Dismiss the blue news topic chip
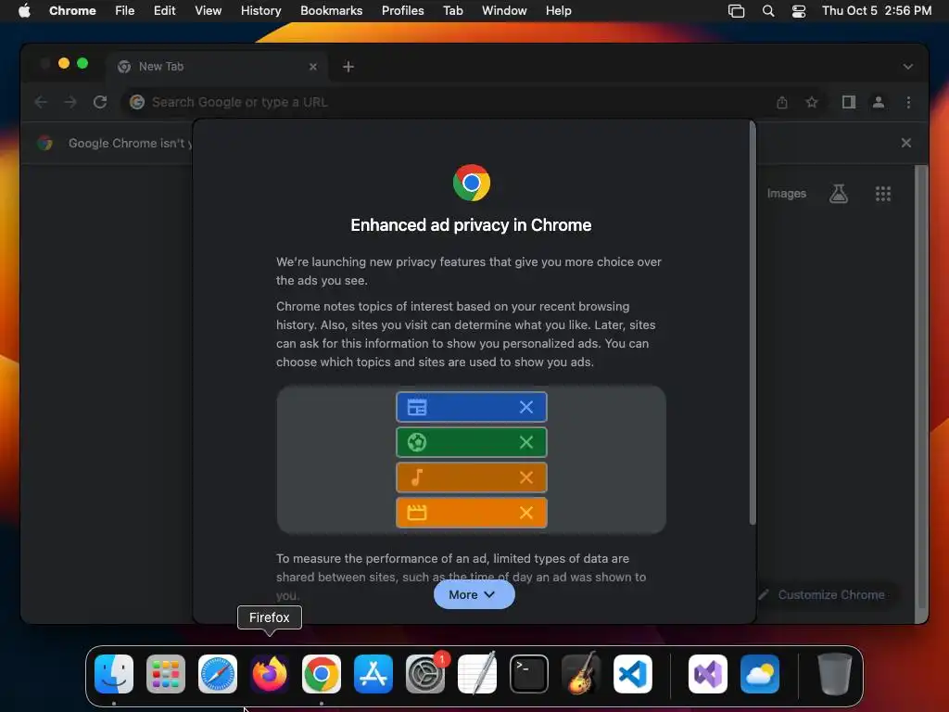Viewport: 949px width, 712px height. click(x=526, y=408)
